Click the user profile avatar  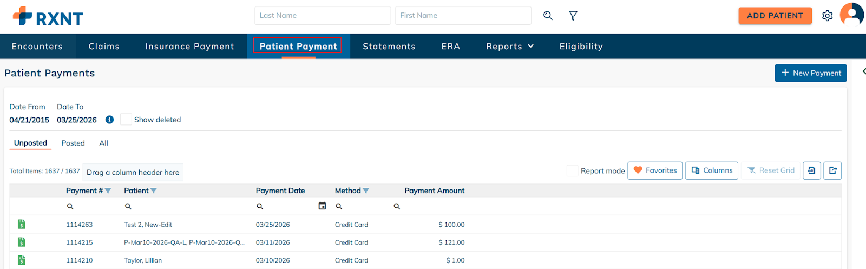(851, 14)
